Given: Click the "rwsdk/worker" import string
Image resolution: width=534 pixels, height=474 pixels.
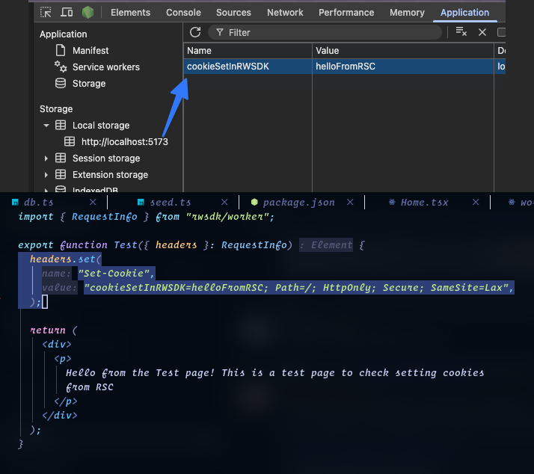Looking at the screenshot, I should coord(228,217).
